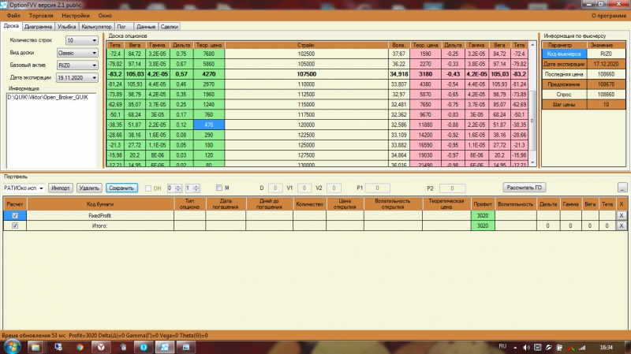Click the expiration date value 17.12.2020

point(606,64)
